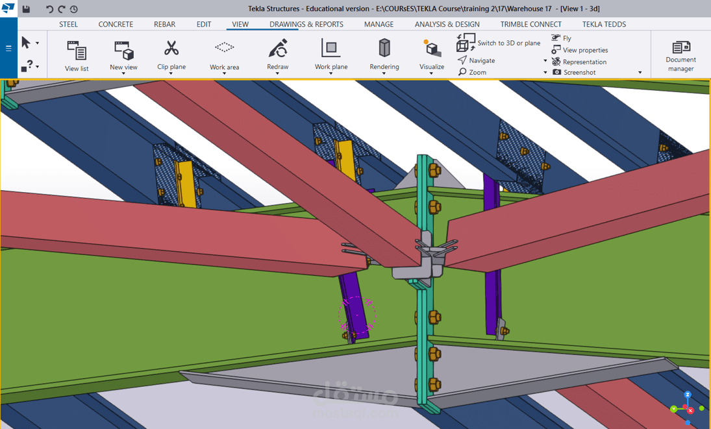
Task: Select the pointer selection tool
Action: pyautogui.click(x=26, y=43)
